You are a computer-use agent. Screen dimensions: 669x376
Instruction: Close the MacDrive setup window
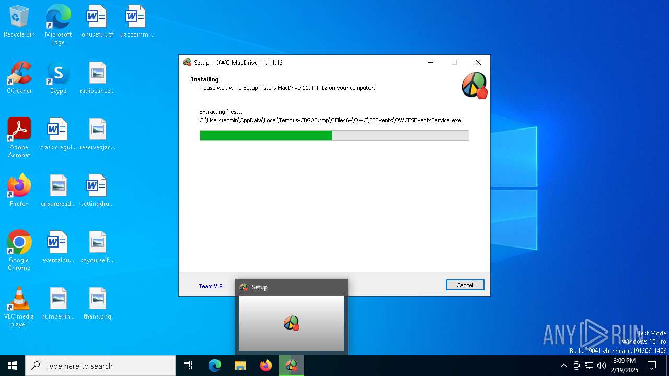pos(478,62)
